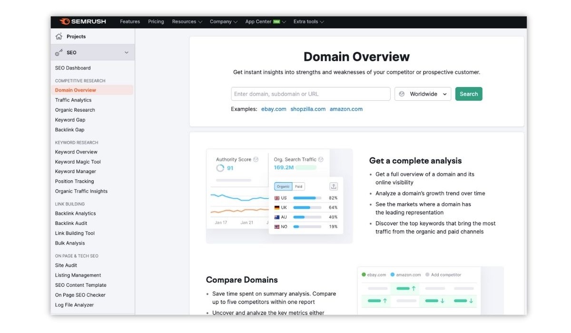Click the Projects home icon
The width and height of the screenshot is (571, 333).
click(59, 36)
